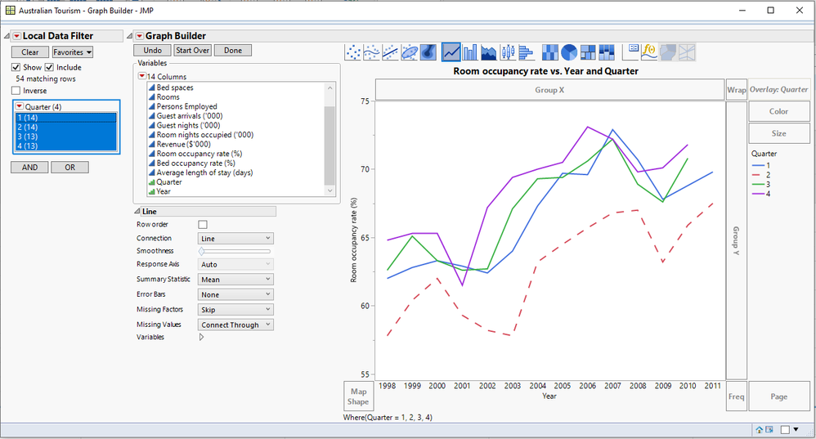Open the Quarter filter red triangle menu
Screen dimensions: 816x439
pos(20,106)
